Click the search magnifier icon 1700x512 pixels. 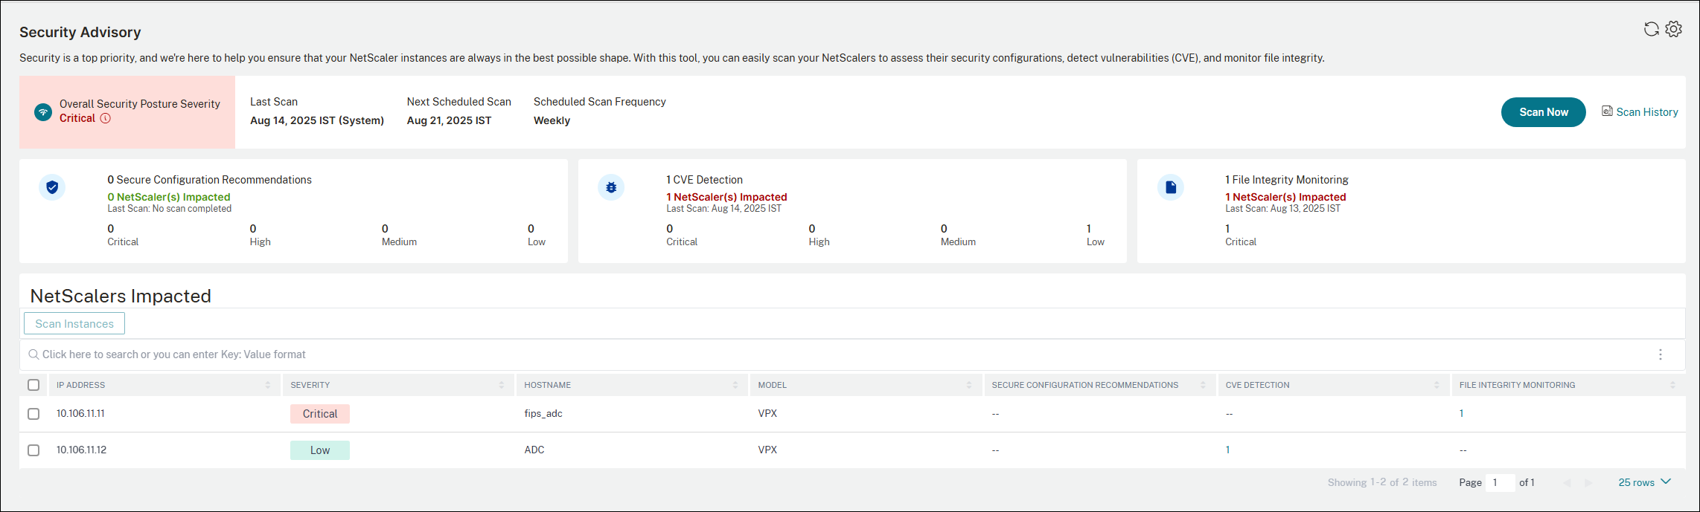[x=33, y=354]
